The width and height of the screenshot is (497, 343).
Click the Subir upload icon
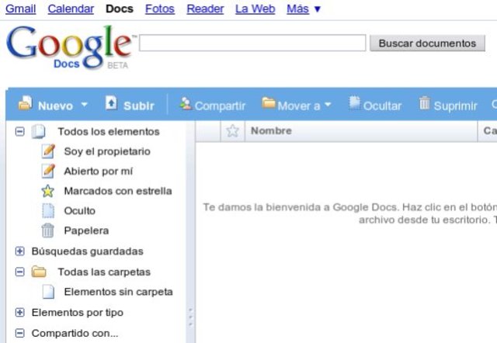click(x=111, y=103)
